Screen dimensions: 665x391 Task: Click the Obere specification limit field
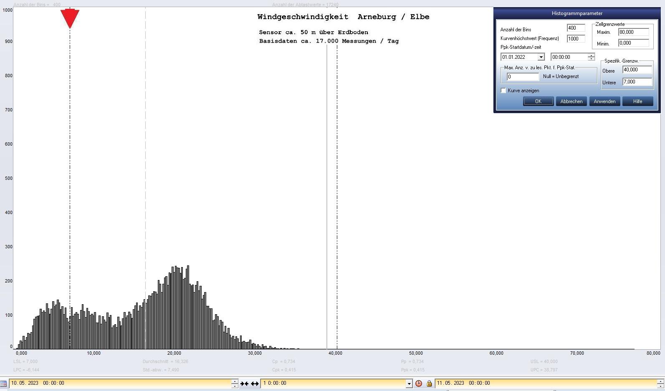tap(637, 70)
